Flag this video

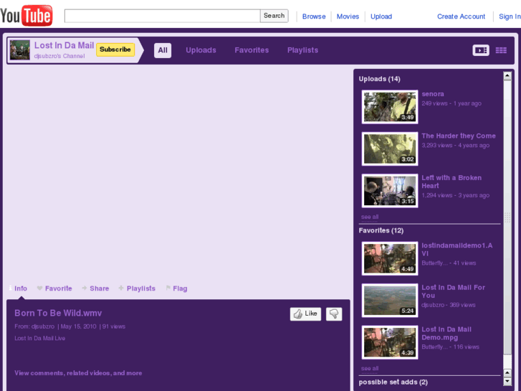[x=176, y=288]
